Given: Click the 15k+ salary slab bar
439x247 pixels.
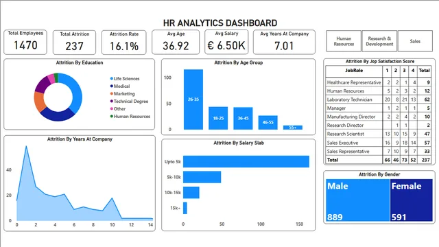Looking at the screenshot, I should click(x=185, y=208).
